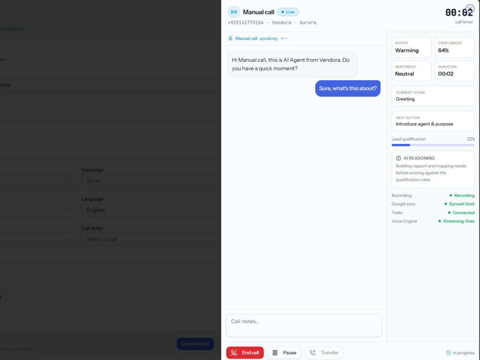Expand the dropdown chevron left of Campaign
480x360 pixels.
point(69,181)
